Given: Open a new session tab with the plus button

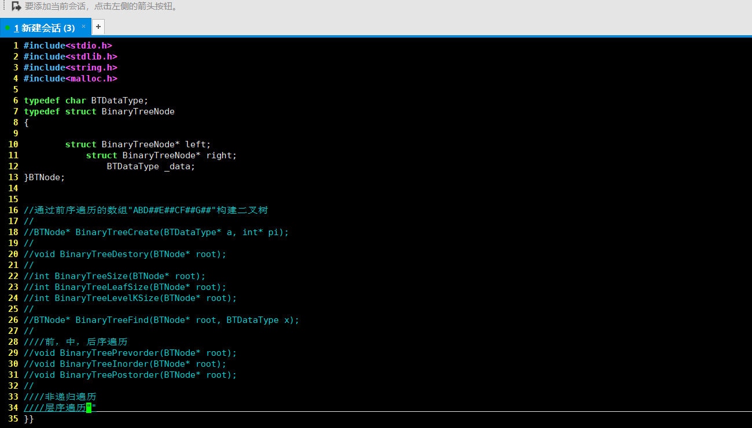Looking at the screenshot, I should 98,26.
